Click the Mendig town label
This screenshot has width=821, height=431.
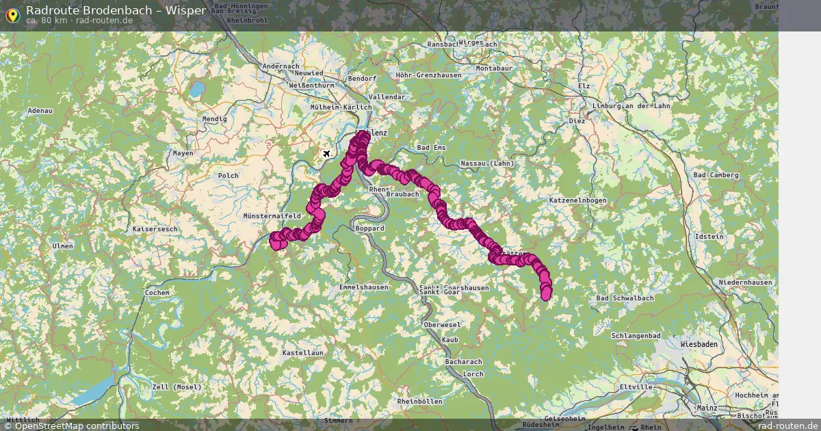(x=214, y=119)
